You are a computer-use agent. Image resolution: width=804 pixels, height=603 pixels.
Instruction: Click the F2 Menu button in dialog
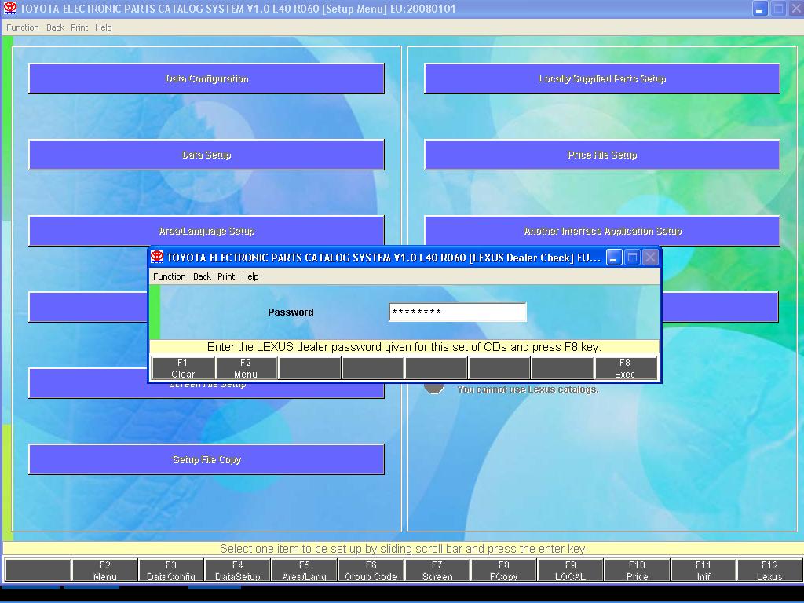246,368
